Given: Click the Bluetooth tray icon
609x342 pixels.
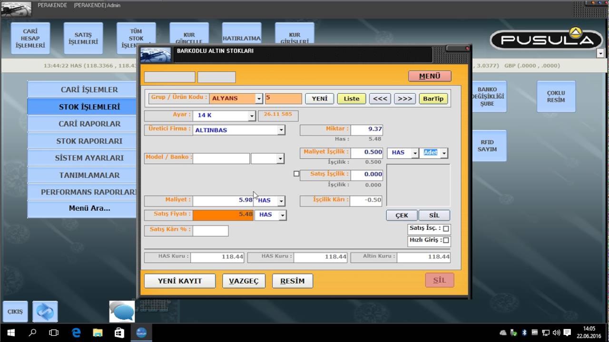Looking at the screenshot, I should click(x=525, y=332).
